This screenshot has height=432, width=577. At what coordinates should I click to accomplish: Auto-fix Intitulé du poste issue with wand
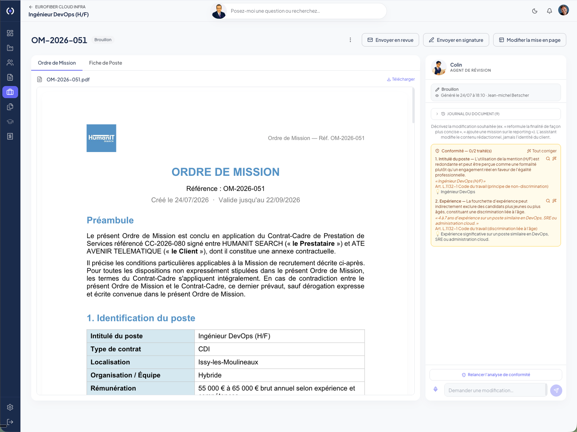[x=554, y=159]
